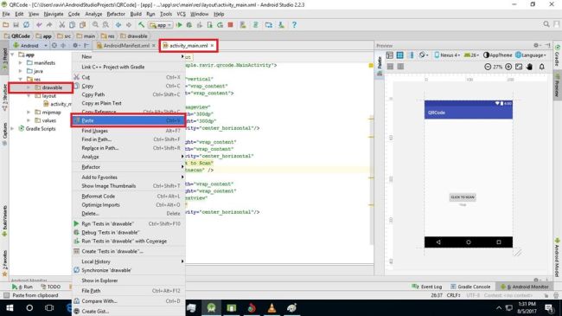Open the Event Log panel
The width and height of the screenshot is (562, 316).
427,287
